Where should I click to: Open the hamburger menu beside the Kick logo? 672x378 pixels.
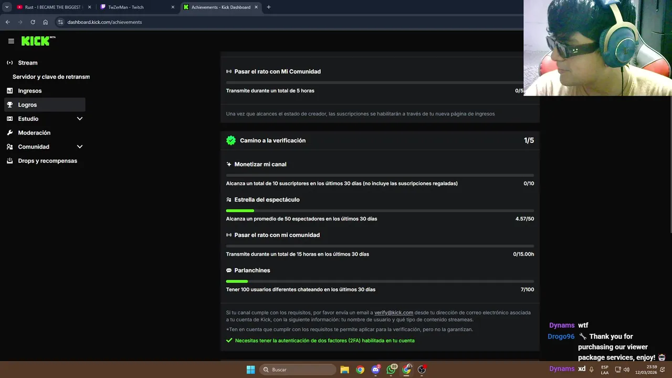click(11, 41)
